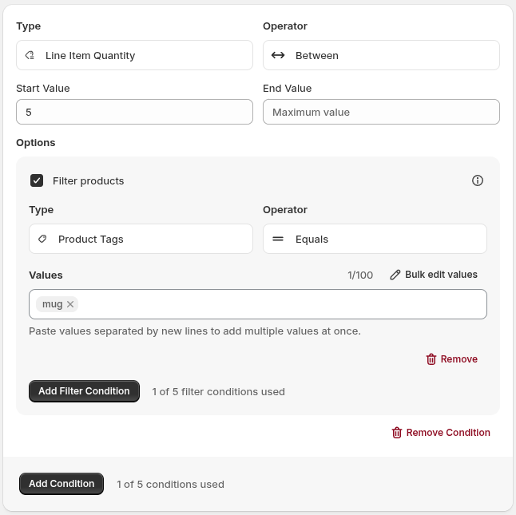Open the Line Item Quantity type dropdown

(x=134, y=55)
